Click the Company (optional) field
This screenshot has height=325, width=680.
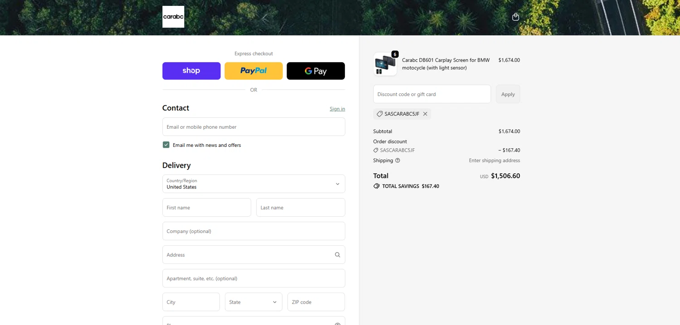coord(254,231)
